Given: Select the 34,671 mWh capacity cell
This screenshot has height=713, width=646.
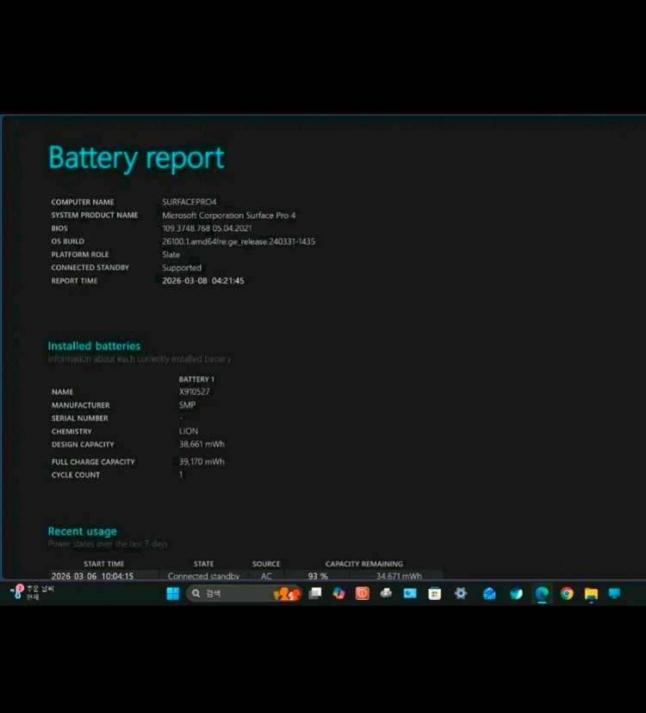Looking at the screenshot, I should (x=399, y=576).
